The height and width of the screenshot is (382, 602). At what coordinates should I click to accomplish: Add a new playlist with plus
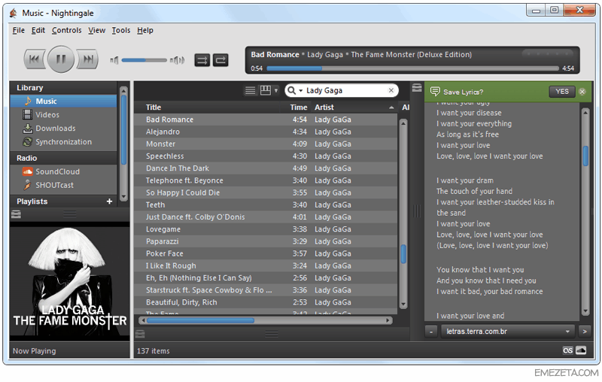pos(109,202)
